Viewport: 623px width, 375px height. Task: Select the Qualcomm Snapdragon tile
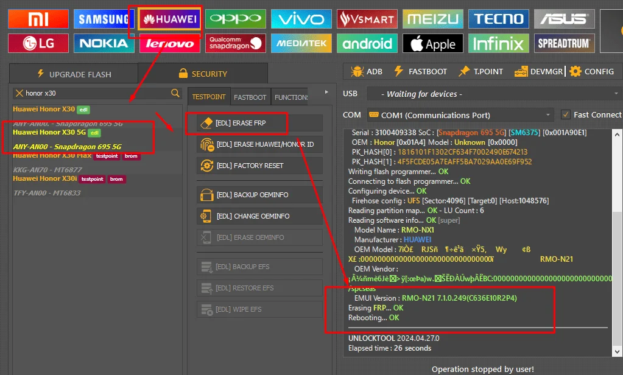tap(235, 43)
